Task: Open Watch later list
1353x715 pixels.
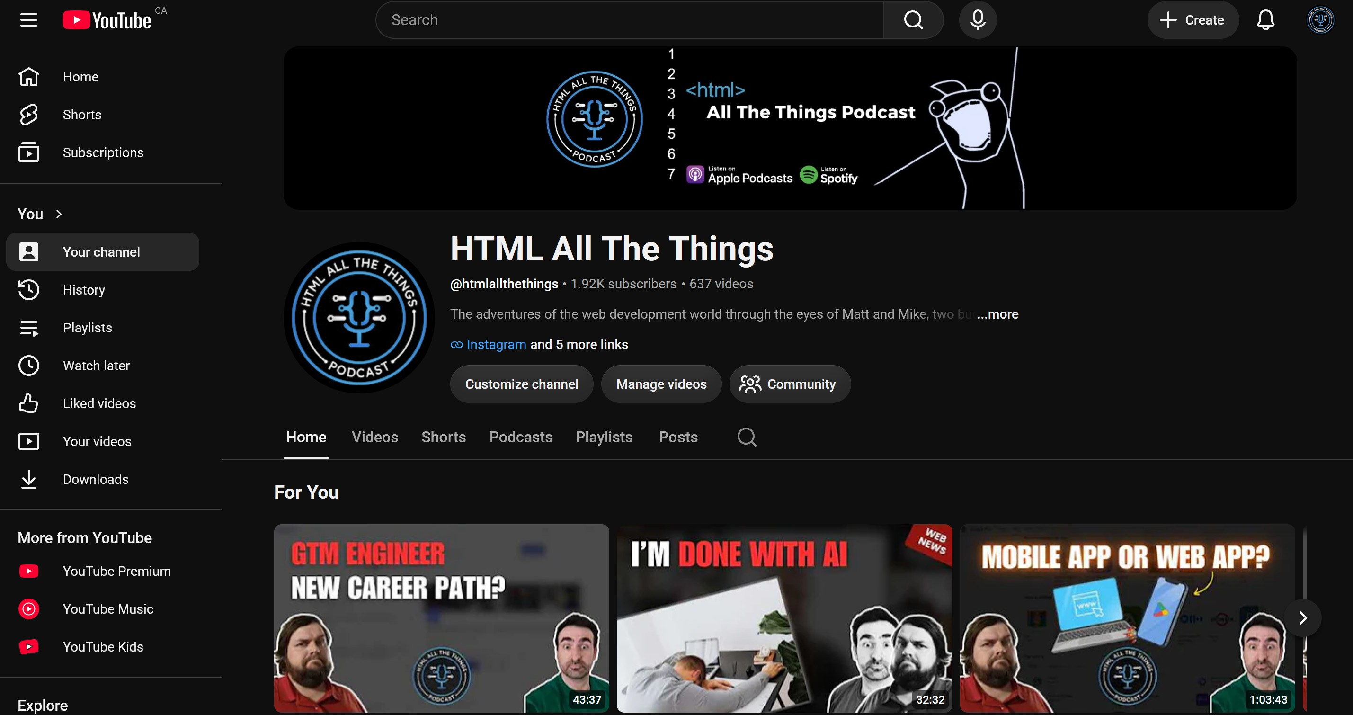Action: click(x=102, y=366)
